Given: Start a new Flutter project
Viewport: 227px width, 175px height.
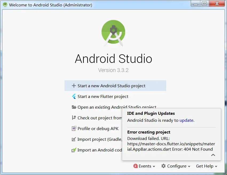Looking at the screenshot, I should coord(115,96).
